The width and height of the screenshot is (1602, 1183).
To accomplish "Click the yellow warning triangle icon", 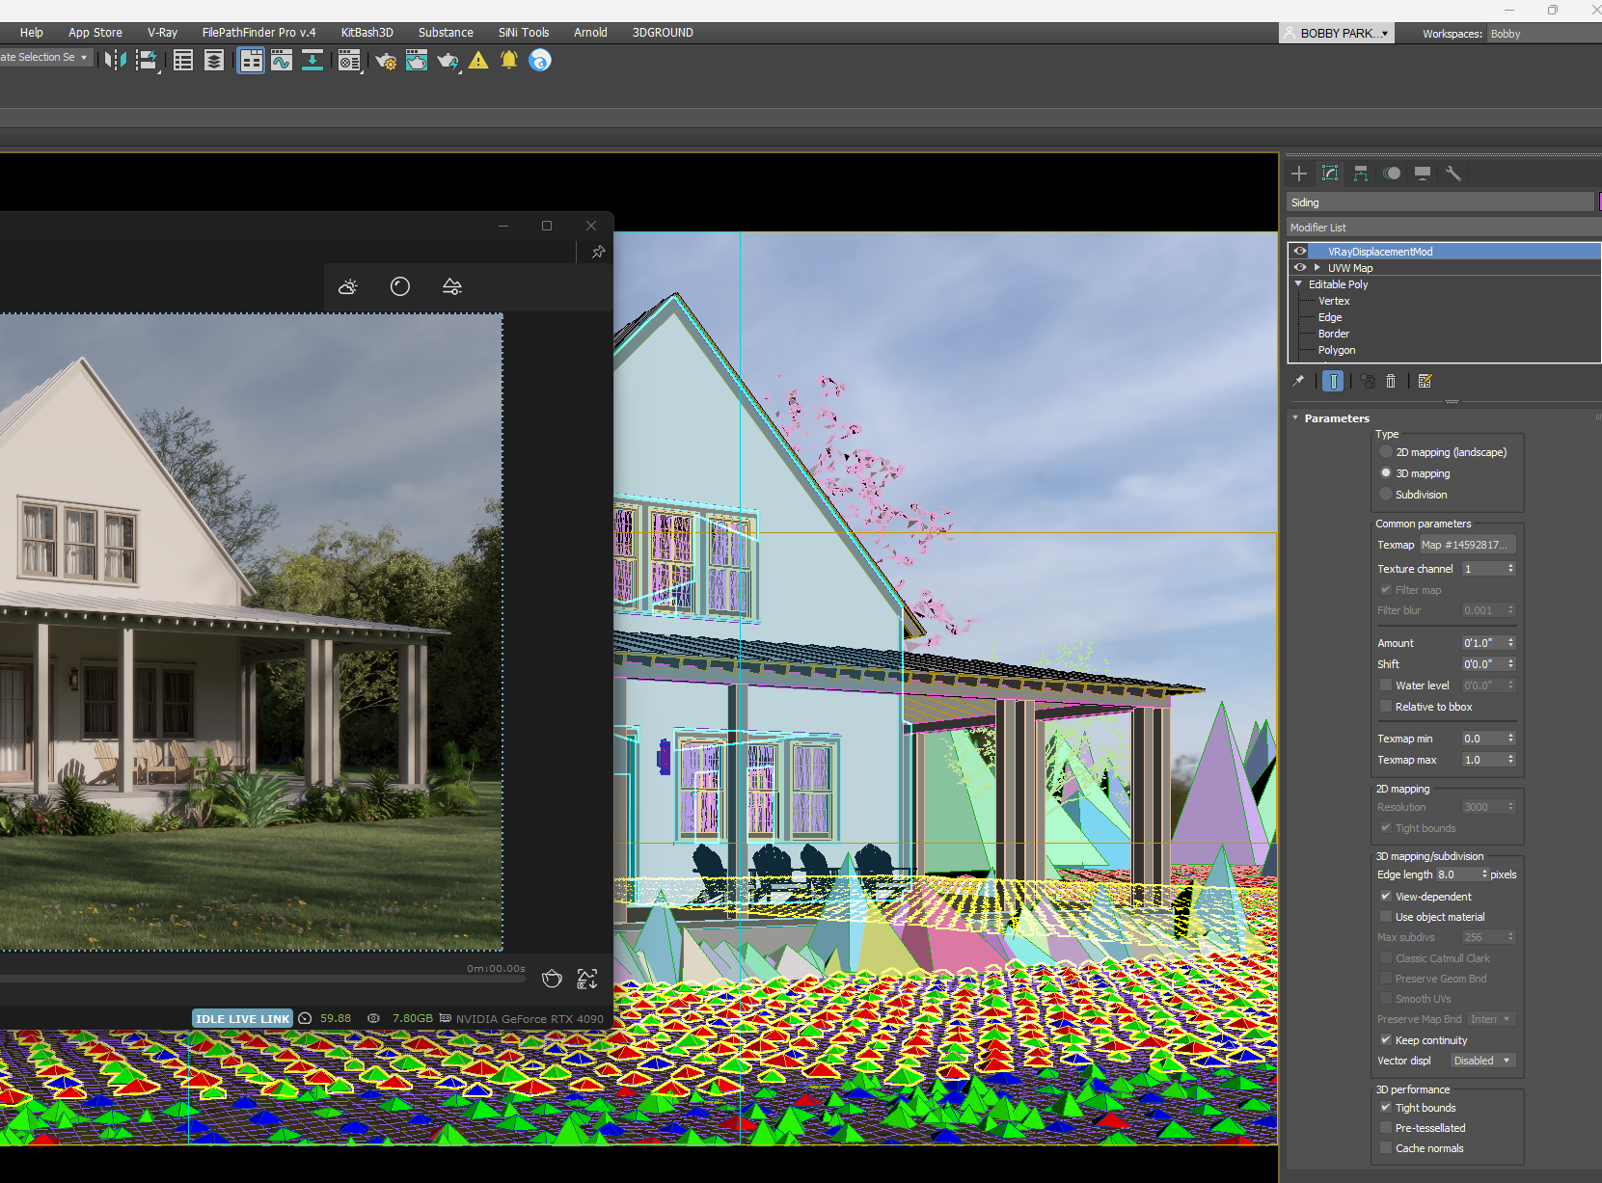I will tap(478, 61).
